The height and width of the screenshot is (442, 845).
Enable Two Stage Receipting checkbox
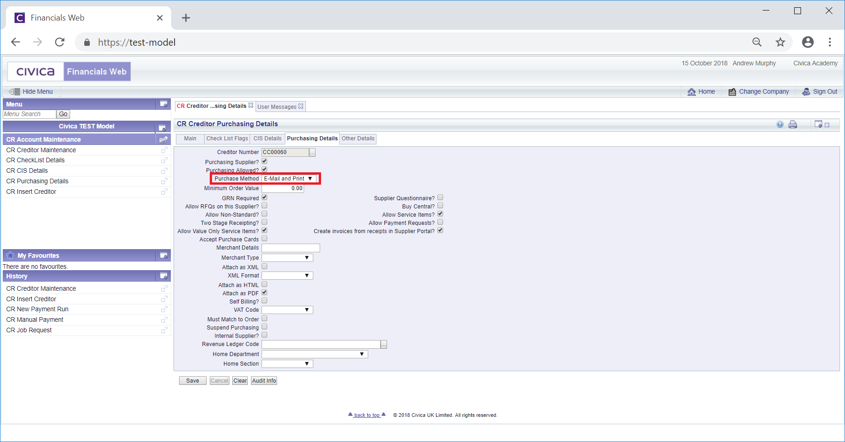264,222
